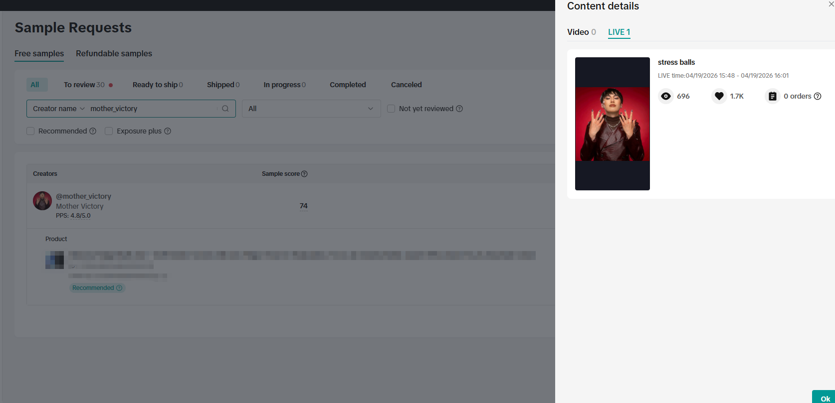
Task: Click the LIVE time 04/19/2026 text
Action: pyautogui.click(x=723, y=76)
